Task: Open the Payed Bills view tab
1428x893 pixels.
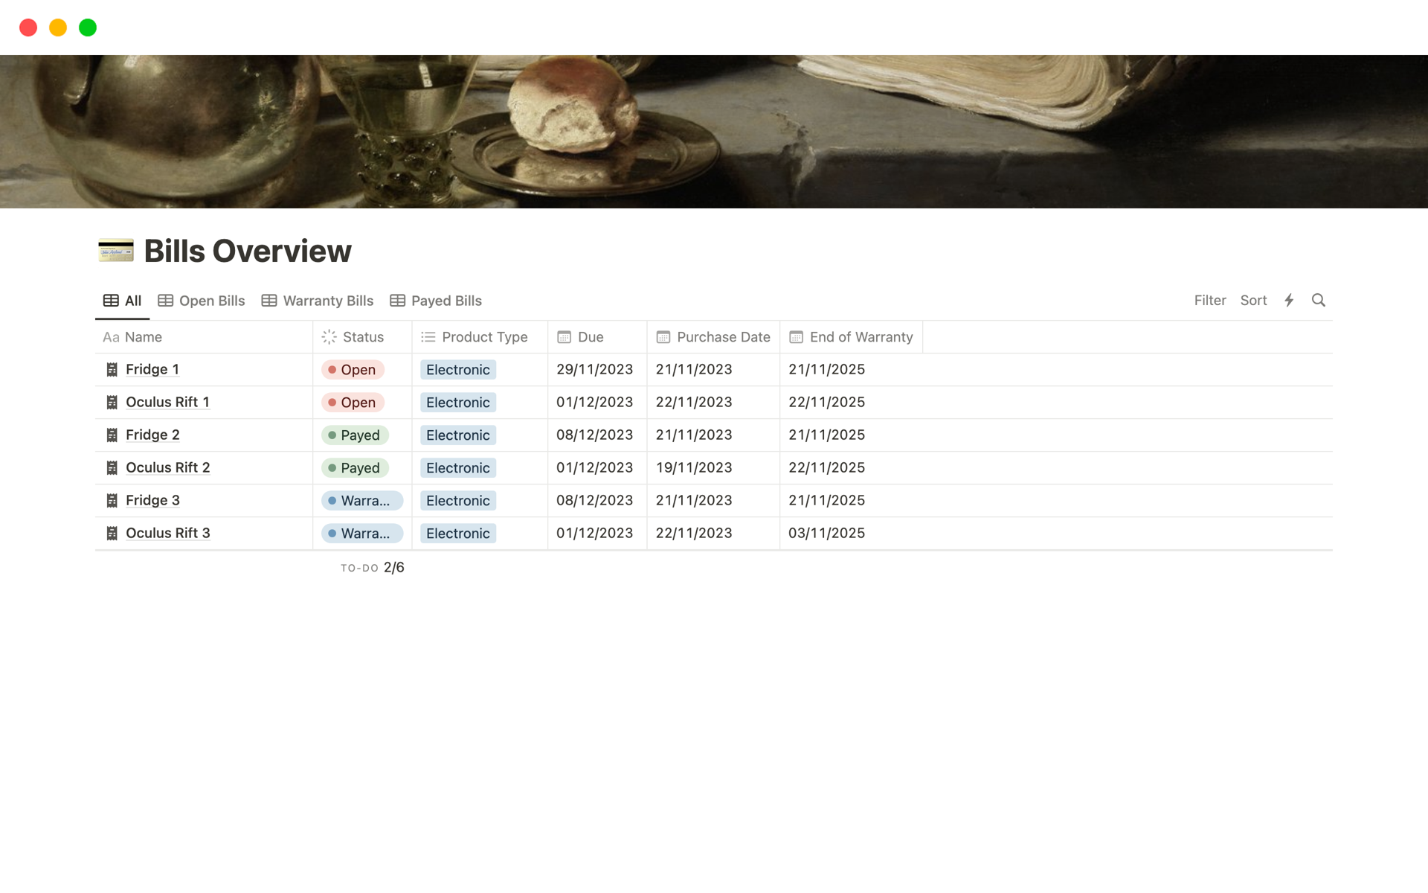Action: 436,301
